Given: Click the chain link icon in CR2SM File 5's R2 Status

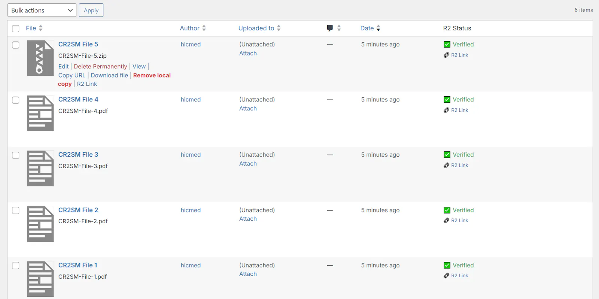Looking at the screenshot, I should click(446, 55).
